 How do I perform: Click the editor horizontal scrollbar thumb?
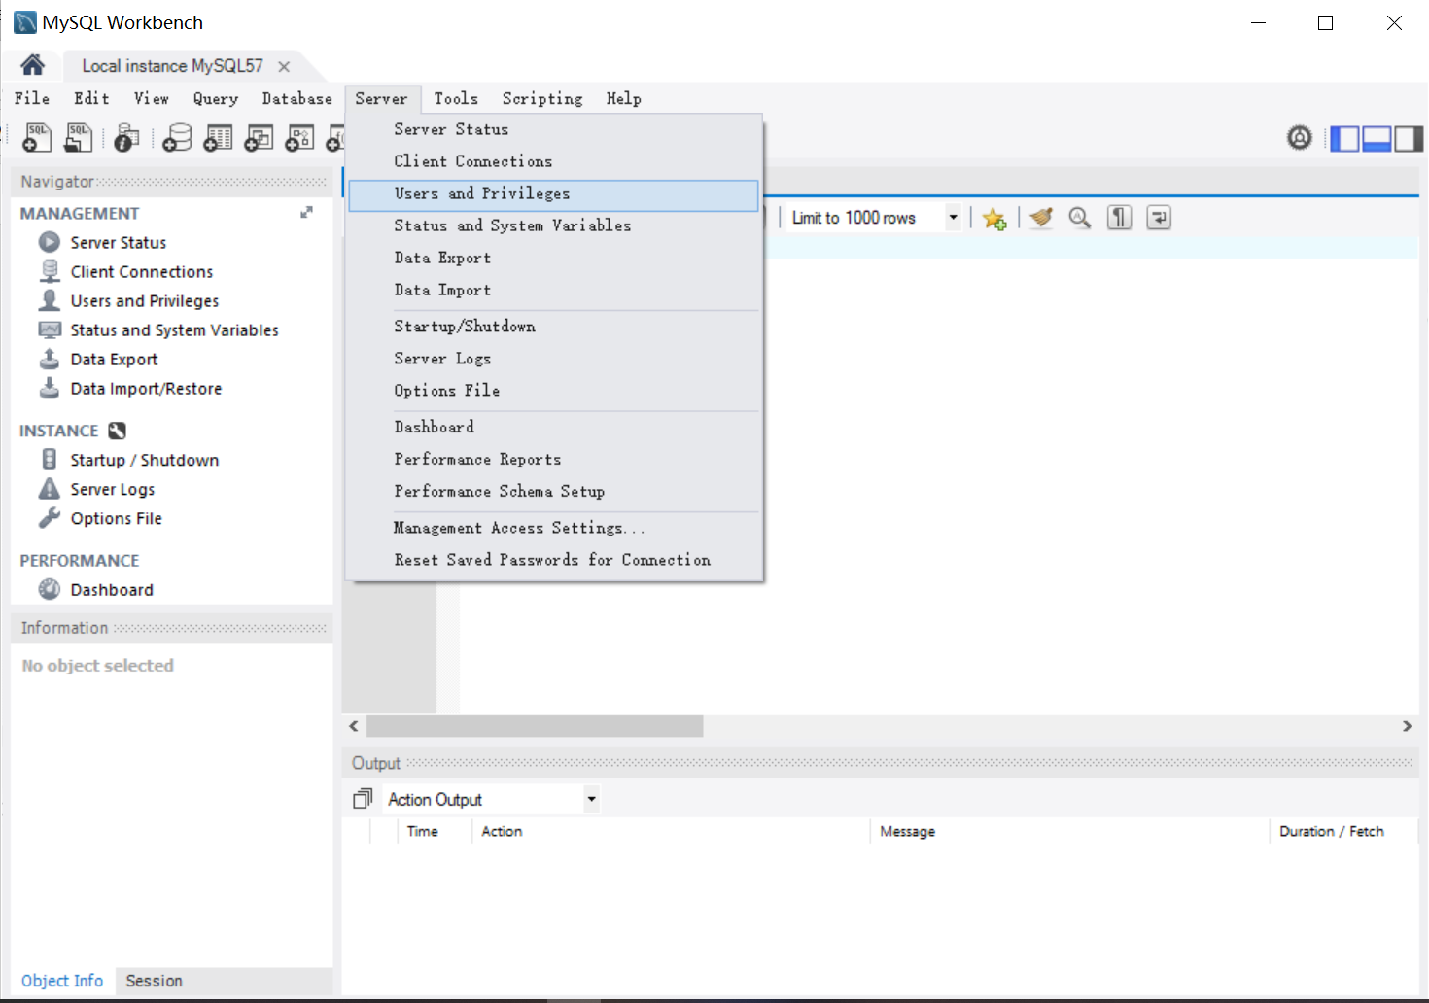(535, 726)
